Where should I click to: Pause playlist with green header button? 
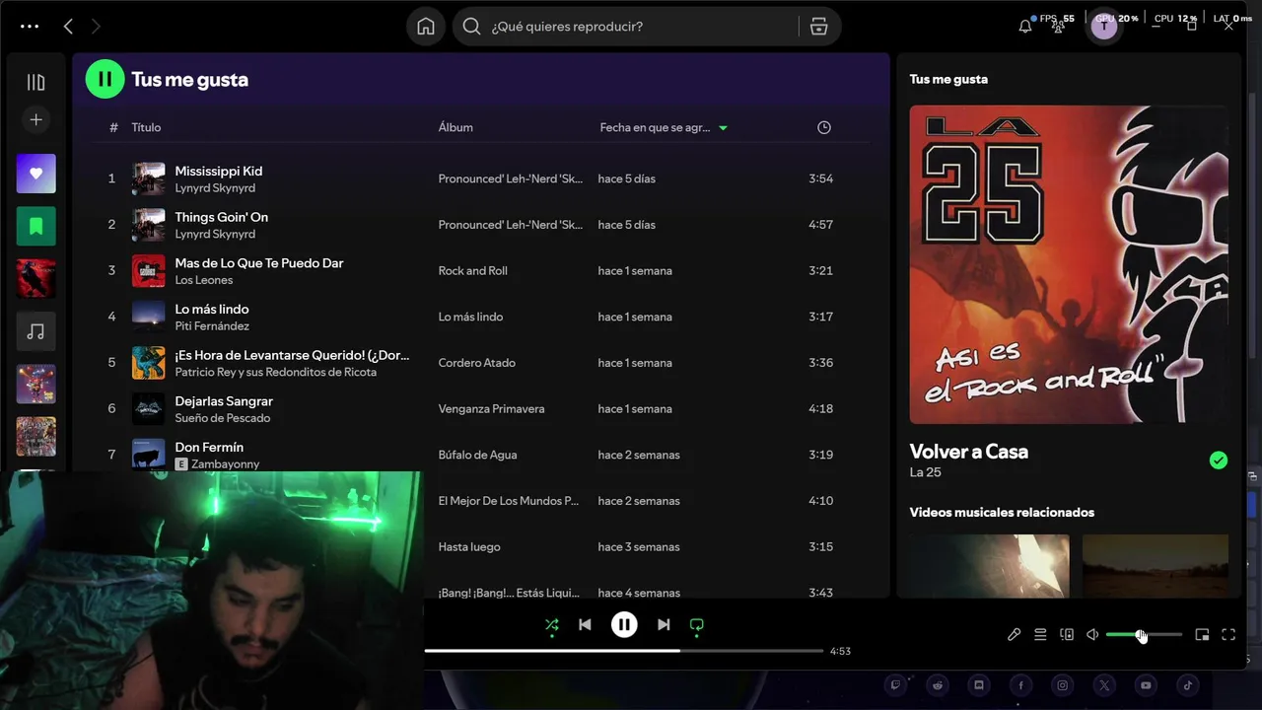(x=105, y=79)
